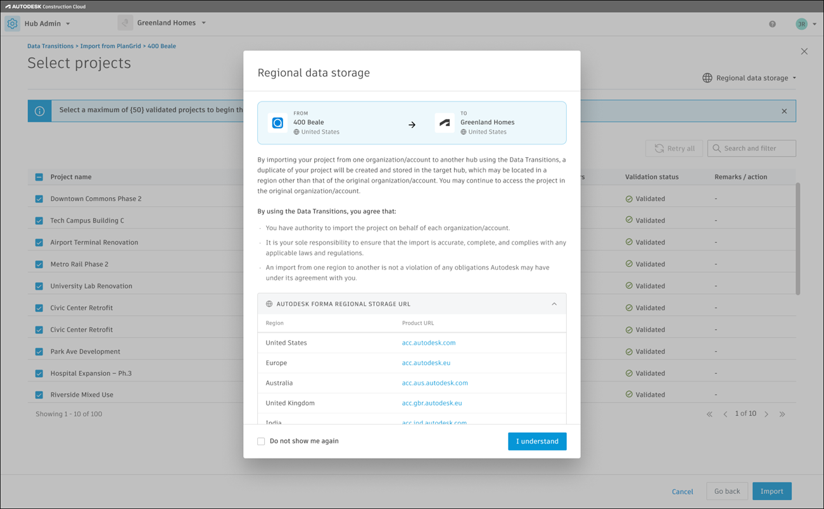Viewport: 824px width, 509px height.
Task: Click the Regional data storage dialog title
Action: [x=314, y=73]
